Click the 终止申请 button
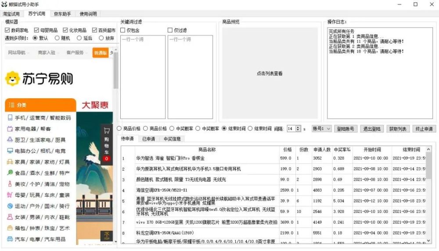Image resolution: width=439 pixels, height=251 pixels. click(424, 129)
